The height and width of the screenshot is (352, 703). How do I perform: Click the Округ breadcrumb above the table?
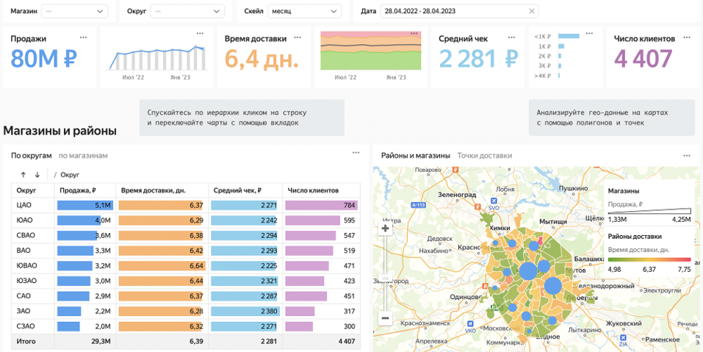click(70, 175)
